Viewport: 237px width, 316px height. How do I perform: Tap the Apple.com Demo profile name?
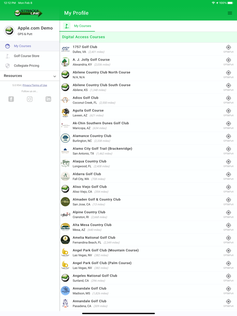tap(35, 28)
